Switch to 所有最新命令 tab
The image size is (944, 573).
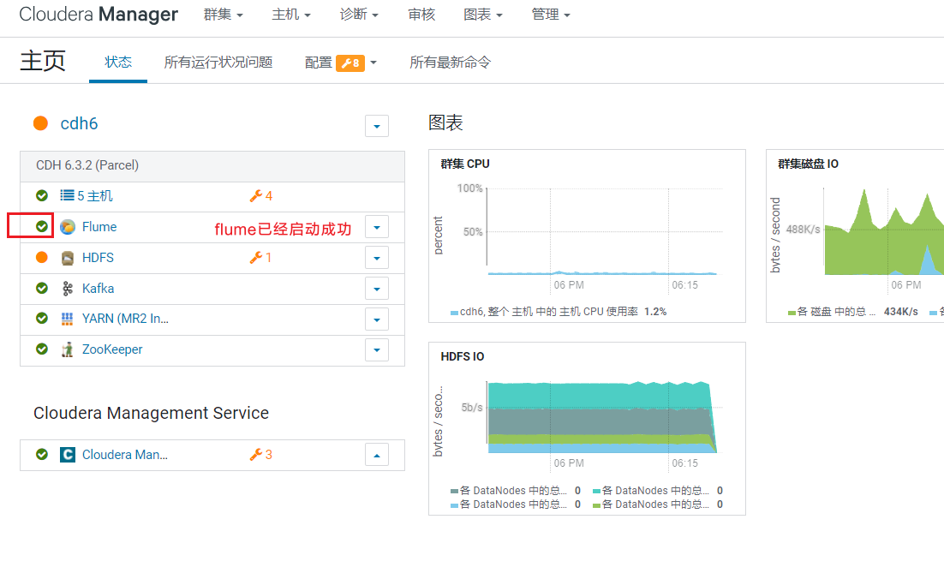tap(451, 62)
